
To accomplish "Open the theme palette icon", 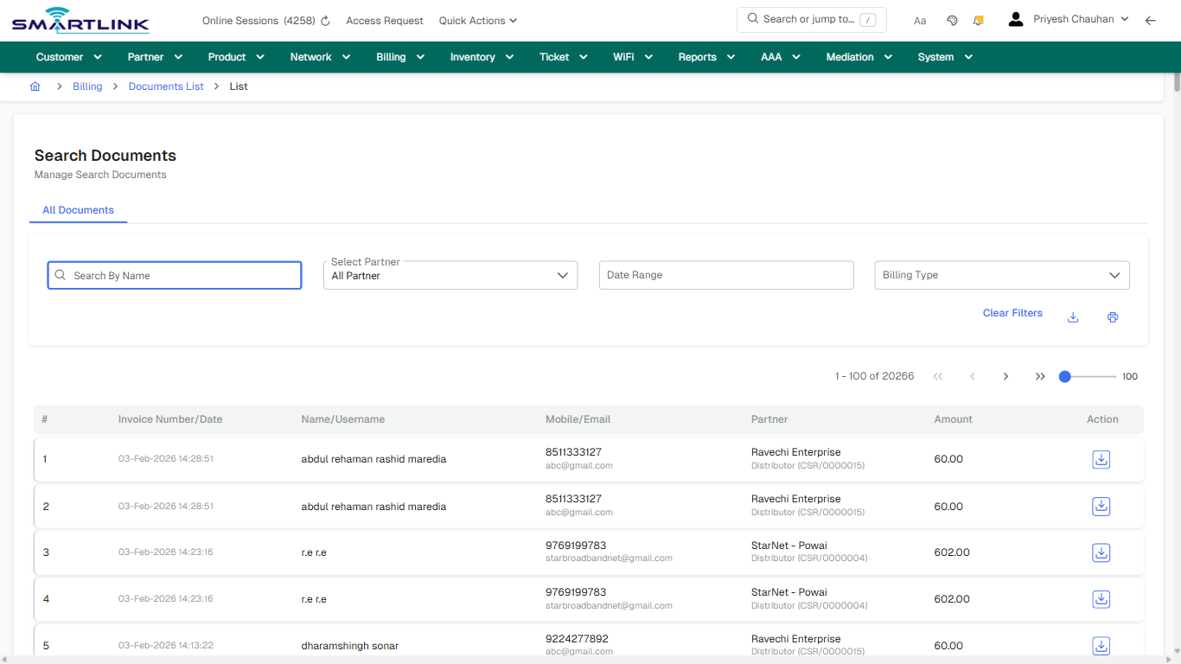I will [952, 20].
